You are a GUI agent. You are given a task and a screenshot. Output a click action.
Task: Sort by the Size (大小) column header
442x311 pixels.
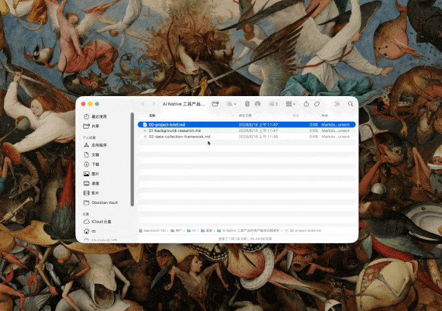(296, 115)
